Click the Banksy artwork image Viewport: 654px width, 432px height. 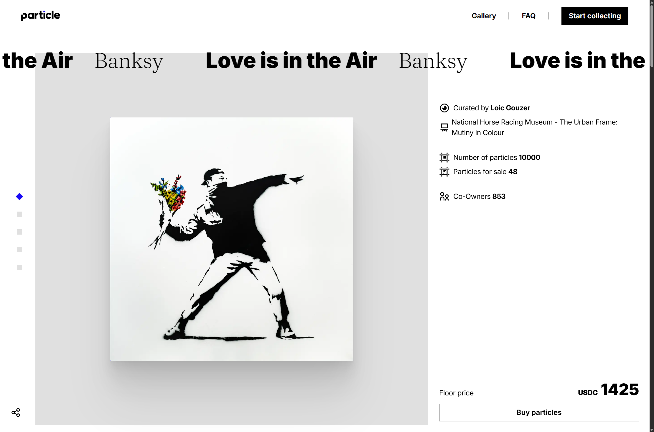[232, 239]
